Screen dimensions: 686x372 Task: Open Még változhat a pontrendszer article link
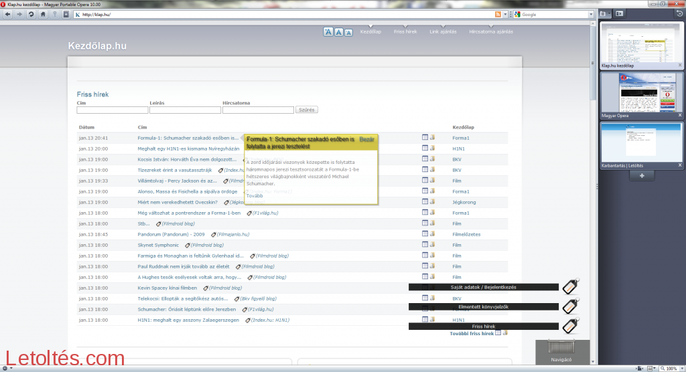[x=189, y=213]
